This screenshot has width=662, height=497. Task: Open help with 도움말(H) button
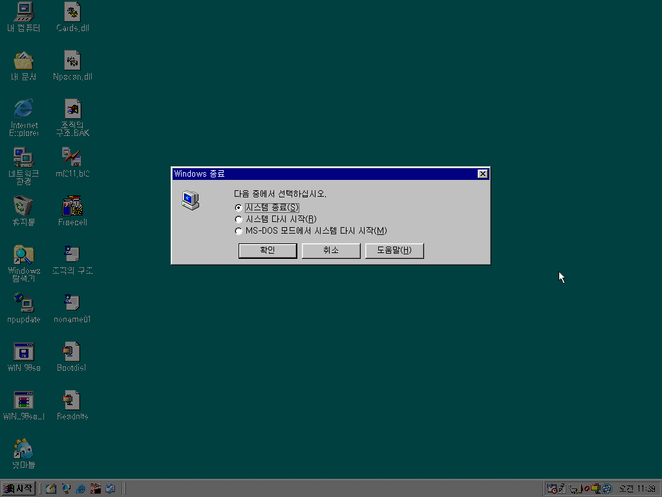[394, 250]
